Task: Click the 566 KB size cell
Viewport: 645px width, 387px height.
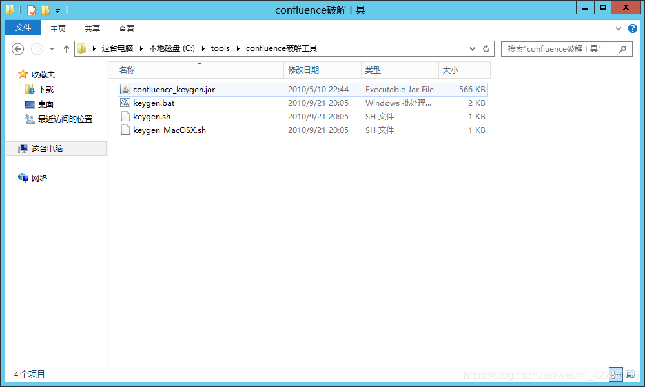Action: tap(472, 89)
